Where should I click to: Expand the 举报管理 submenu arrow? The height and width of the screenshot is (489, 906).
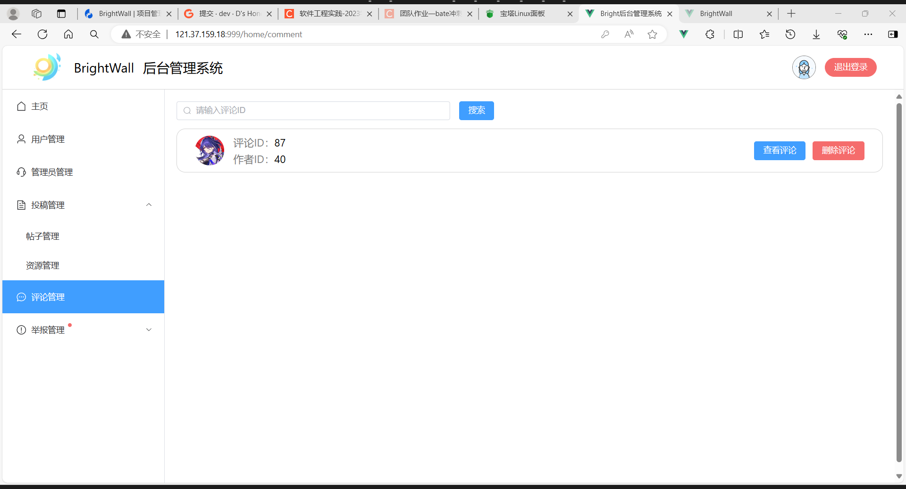coord(149,330)
